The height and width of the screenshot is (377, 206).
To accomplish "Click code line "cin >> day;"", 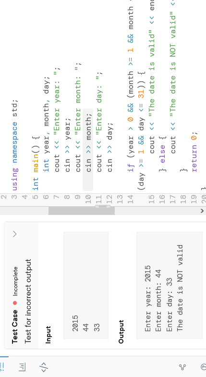I will [x=109, y=148].
